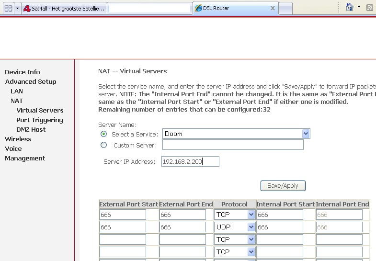The height and width of the screenshot is (261, 376).
Task: Click the Save/Apply button
Action: pyautogui.click(x=283, y=186)
